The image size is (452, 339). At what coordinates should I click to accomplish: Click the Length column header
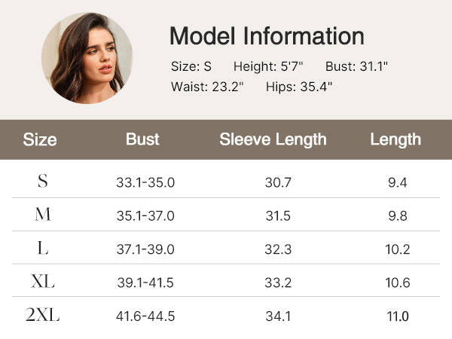[x=395, y=139]
